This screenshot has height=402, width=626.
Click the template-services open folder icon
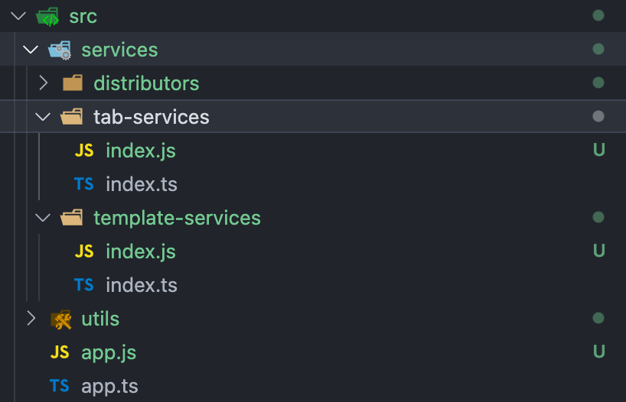pos(72,218)
